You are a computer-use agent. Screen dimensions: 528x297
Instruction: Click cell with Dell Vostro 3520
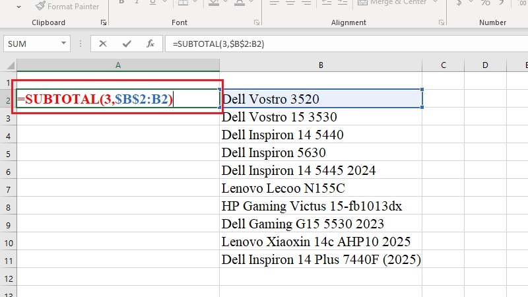[321, 98]
